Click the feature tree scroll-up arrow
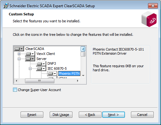 (x=83, y=49)
